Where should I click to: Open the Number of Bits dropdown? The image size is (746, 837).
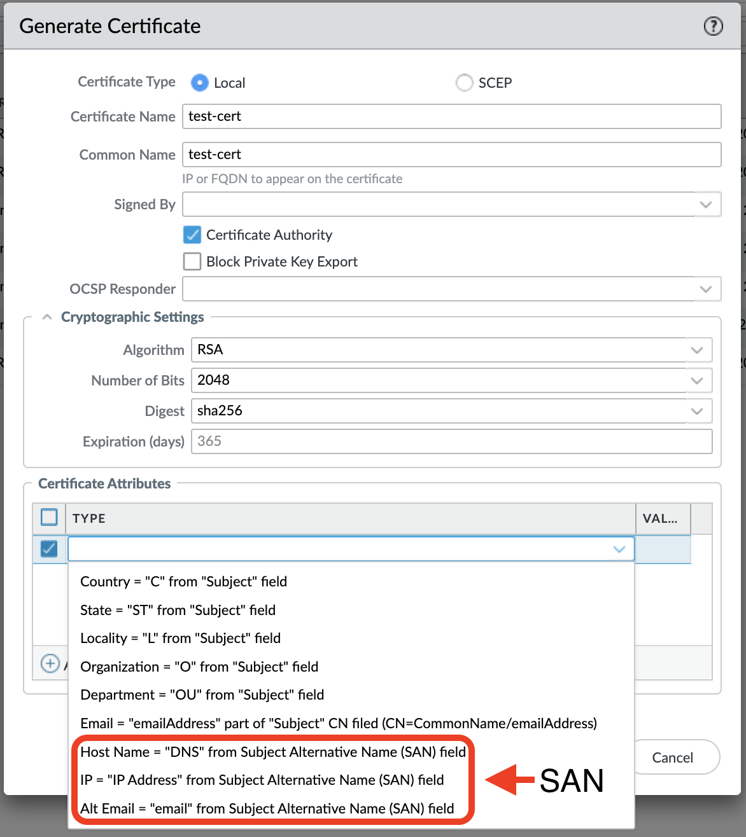click(x=697, y=380)
